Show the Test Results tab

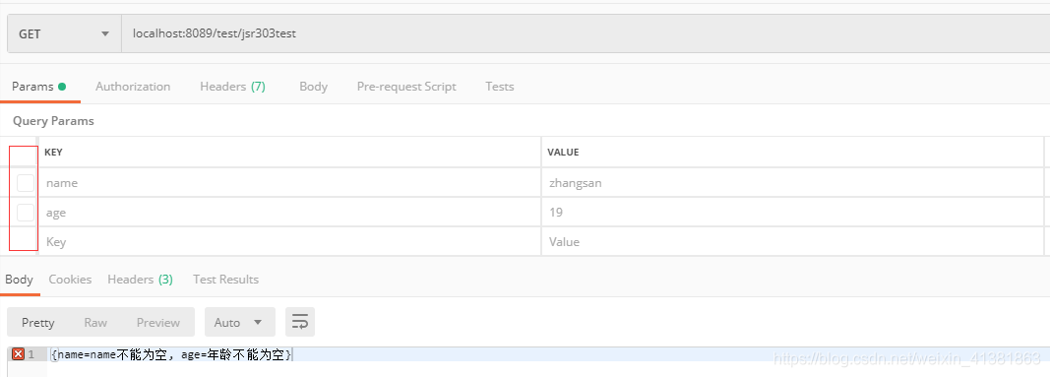225,280
